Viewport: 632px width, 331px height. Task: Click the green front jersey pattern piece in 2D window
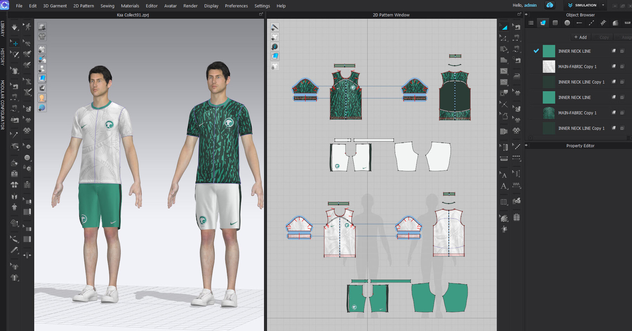(345, 95)
